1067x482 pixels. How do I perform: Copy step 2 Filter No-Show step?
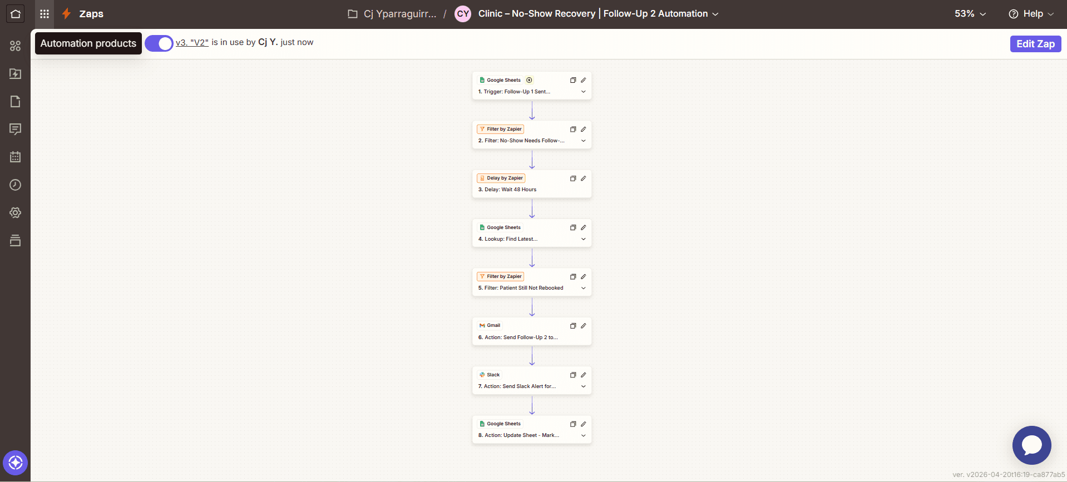coord(573,129)
